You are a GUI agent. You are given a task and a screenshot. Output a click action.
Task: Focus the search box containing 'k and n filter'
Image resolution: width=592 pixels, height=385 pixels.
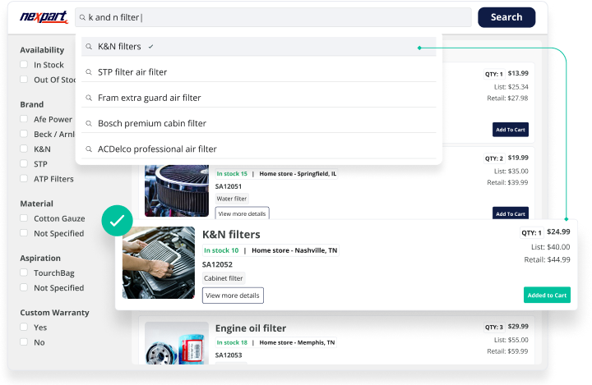point(273,17)
